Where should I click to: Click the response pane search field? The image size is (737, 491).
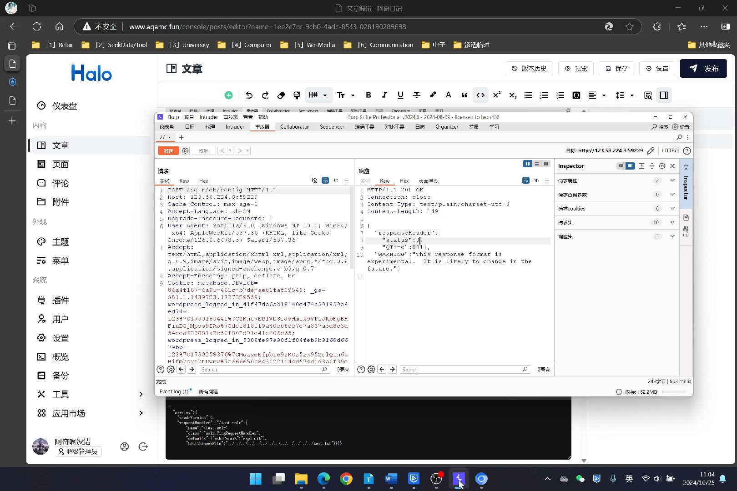tap(465, 370)
